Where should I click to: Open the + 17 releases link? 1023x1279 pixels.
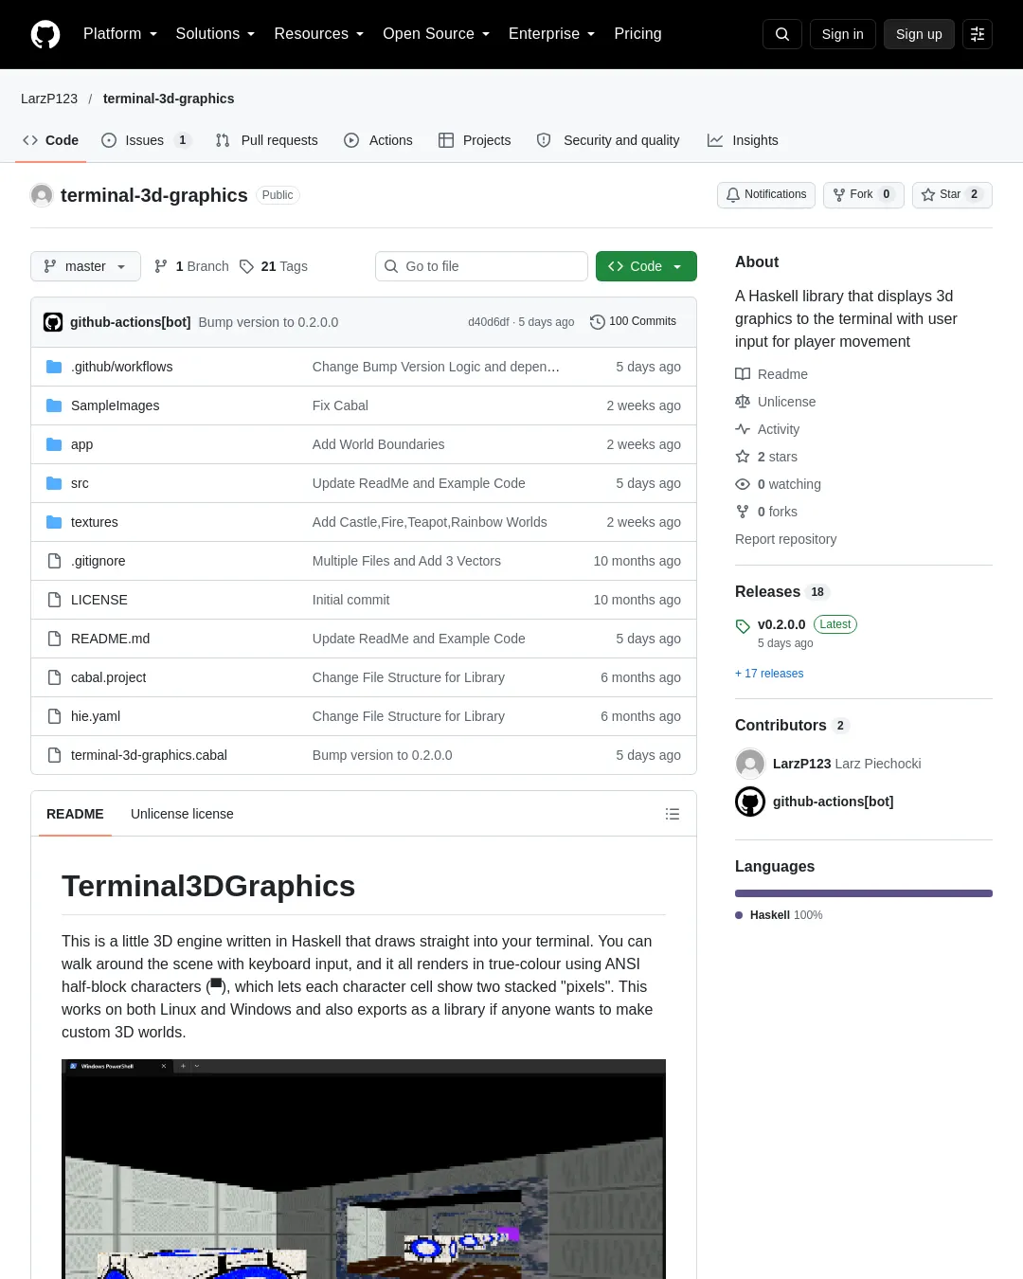coord(769,674)
